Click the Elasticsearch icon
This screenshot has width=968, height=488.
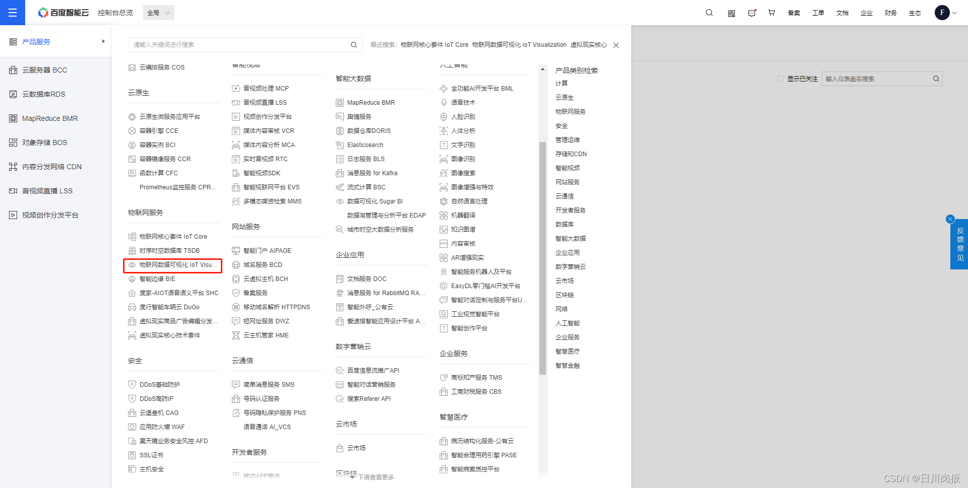click(340, 145)
